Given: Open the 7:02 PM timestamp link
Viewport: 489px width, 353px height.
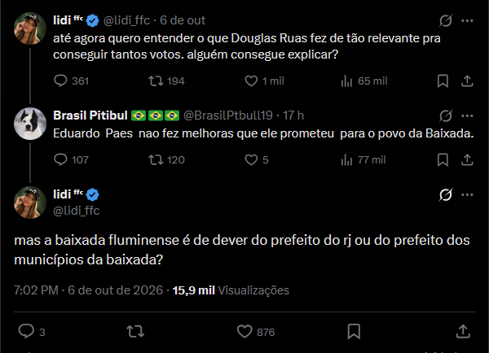Looking at the screenshot, I should (x=36, y=290).
